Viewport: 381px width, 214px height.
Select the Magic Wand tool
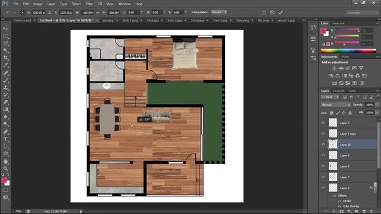(5, 51)
